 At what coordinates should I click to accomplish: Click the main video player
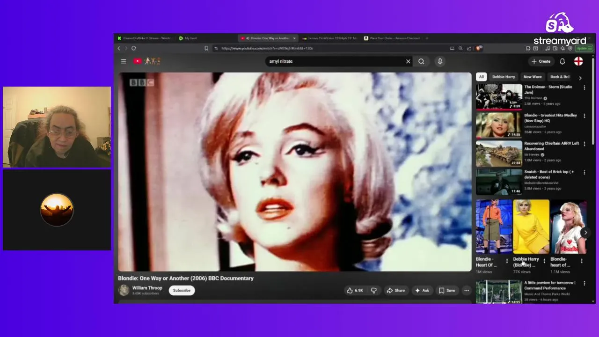pyautogui.click(x=294, y=172)
